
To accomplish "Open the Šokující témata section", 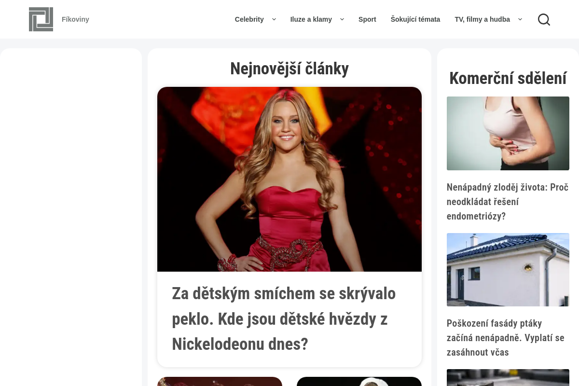I will point(415,19).
